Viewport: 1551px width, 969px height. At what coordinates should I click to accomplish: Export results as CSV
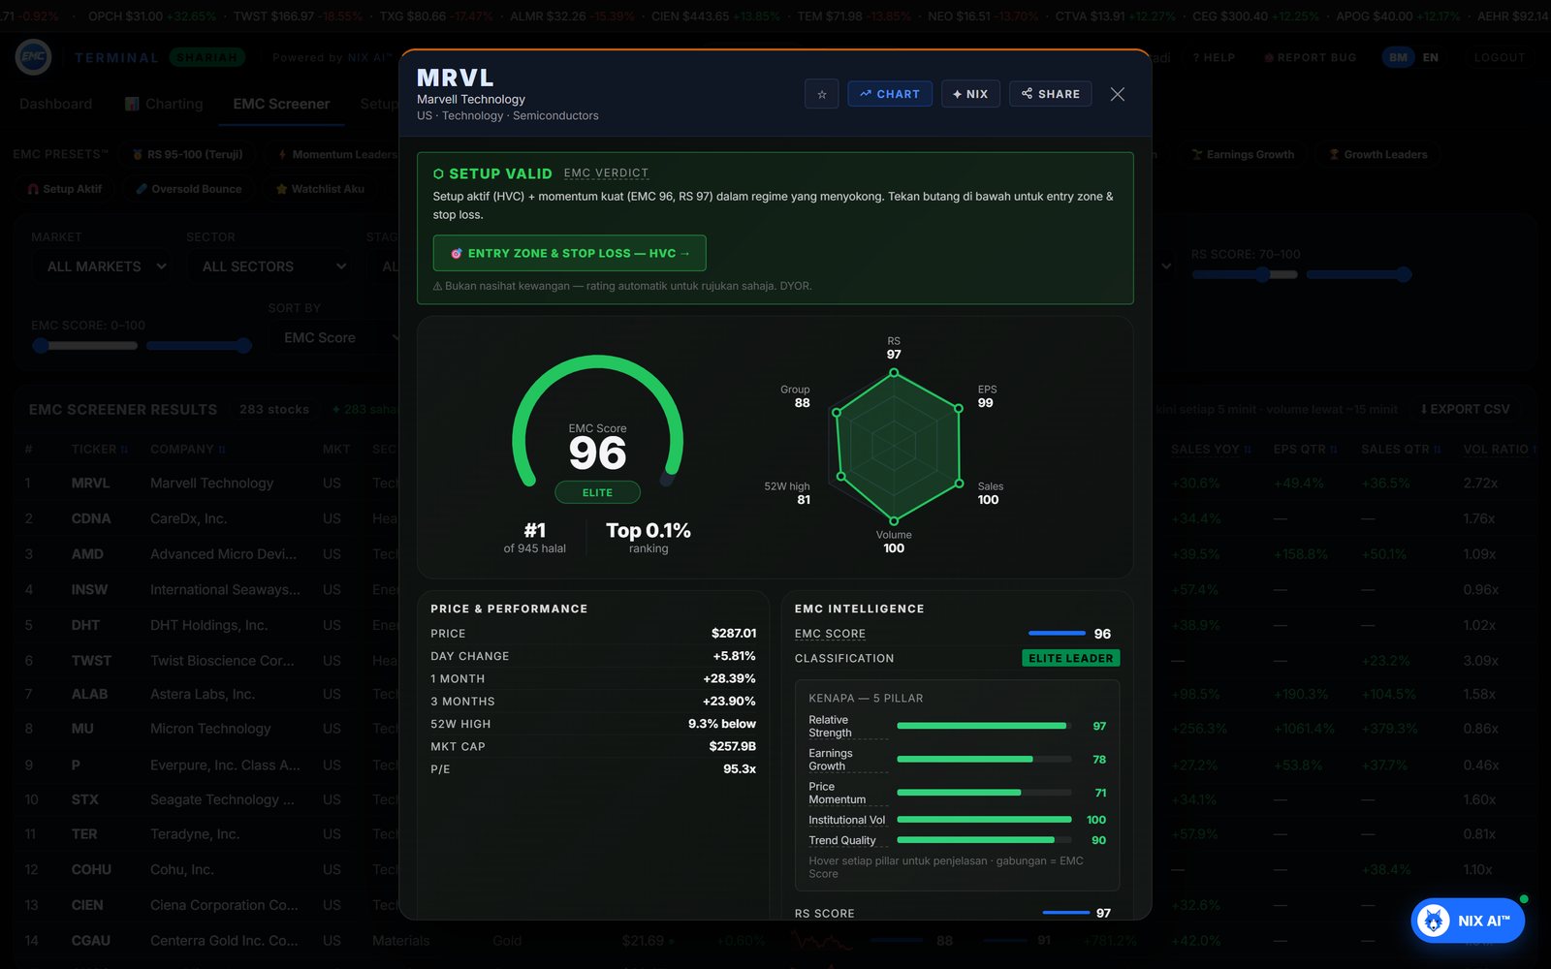click(1465, 409)
